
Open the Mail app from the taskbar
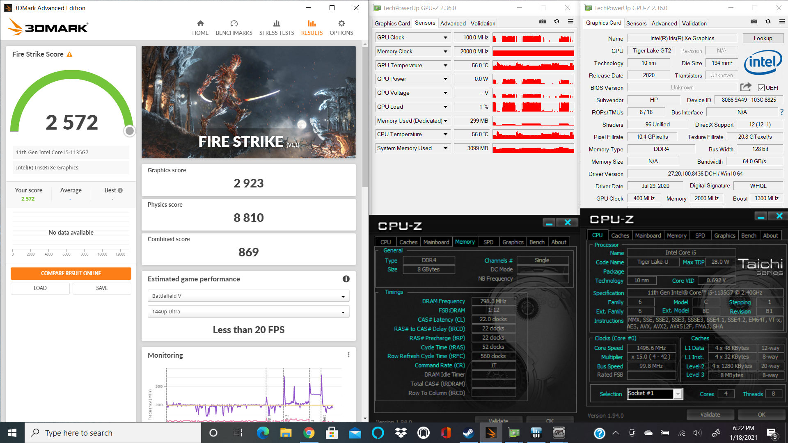point(355,433)
